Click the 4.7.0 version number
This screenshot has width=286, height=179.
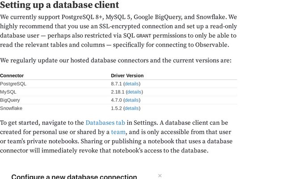coord(116,100)
